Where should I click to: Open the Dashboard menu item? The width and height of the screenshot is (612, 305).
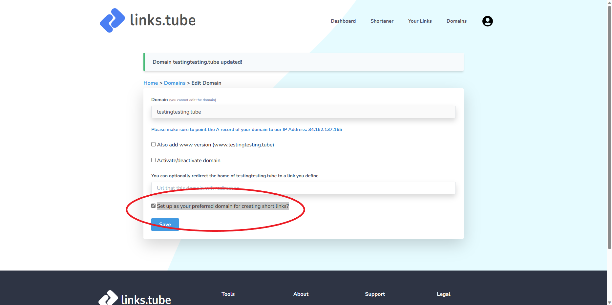343,21
